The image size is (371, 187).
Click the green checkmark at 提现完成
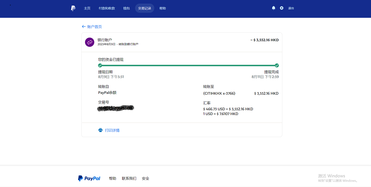coord(277,65)
